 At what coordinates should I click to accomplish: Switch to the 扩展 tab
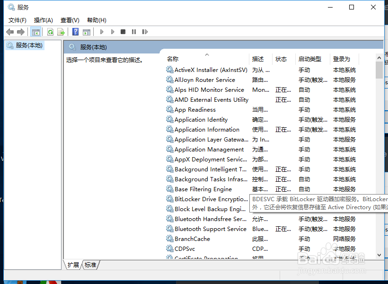(x=73, y=265)
